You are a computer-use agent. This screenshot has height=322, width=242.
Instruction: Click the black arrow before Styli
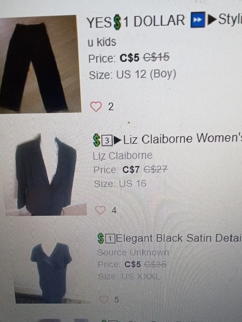click(x=212, y=19)
